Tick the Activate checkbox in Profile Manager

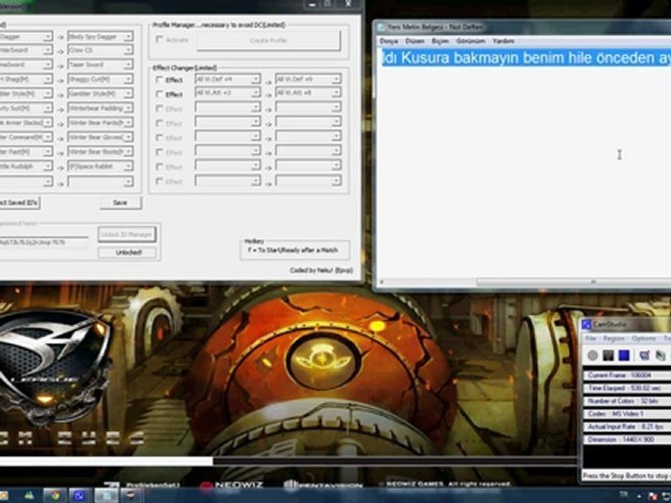coord(159,40)
